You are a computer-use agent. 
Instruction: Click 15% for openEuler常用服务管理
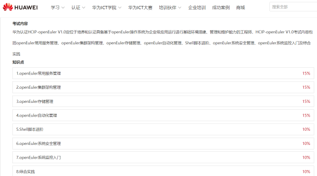point(306,73)
